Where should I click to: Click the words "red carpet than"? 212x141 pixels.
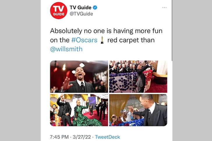click(x=131, y=40)
